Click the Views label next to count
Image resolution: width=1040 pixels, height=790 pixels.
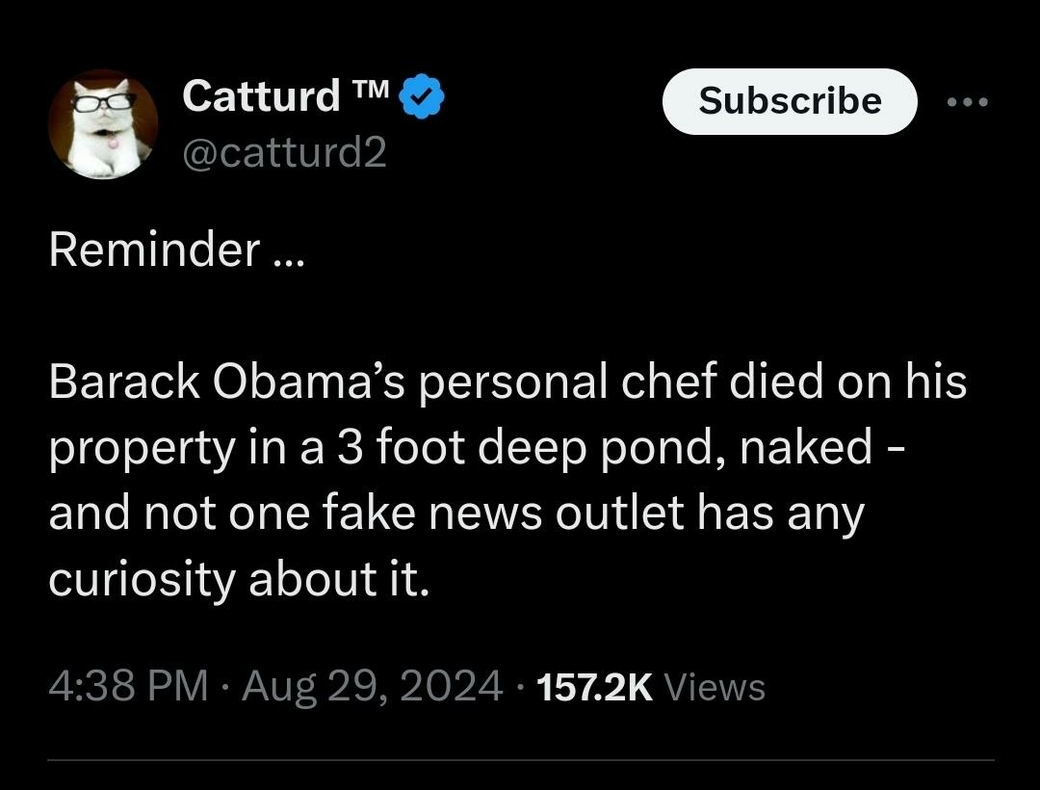[715, 687]
